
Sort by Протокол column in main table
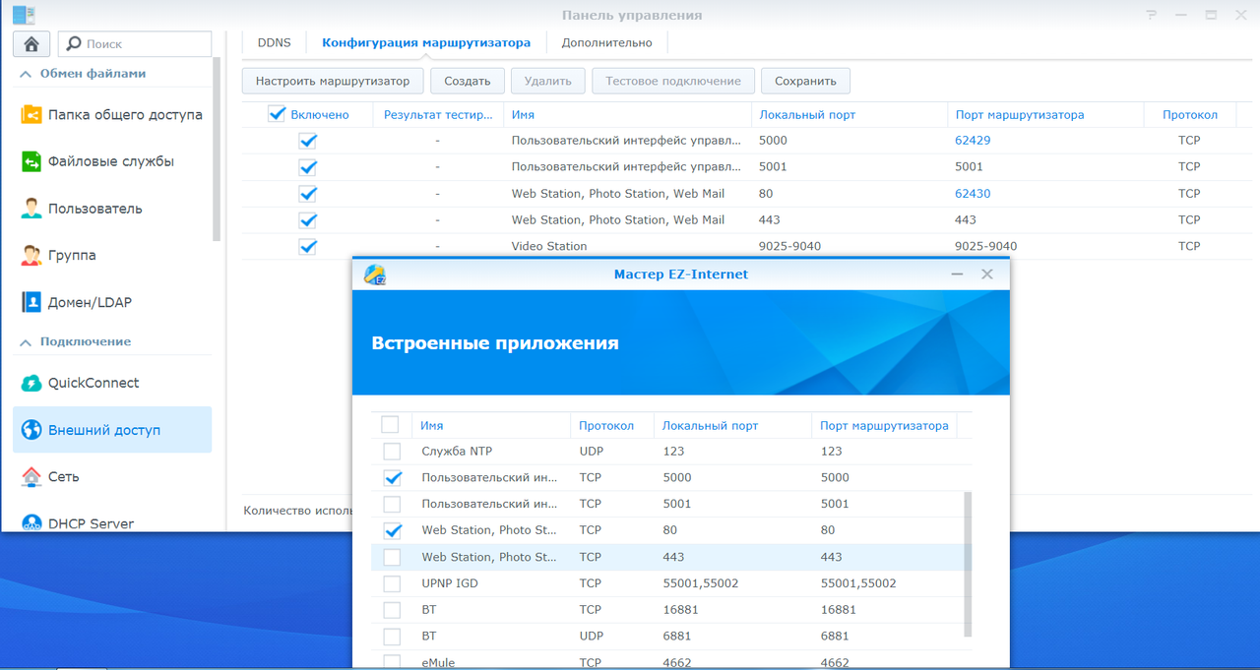1189,115
